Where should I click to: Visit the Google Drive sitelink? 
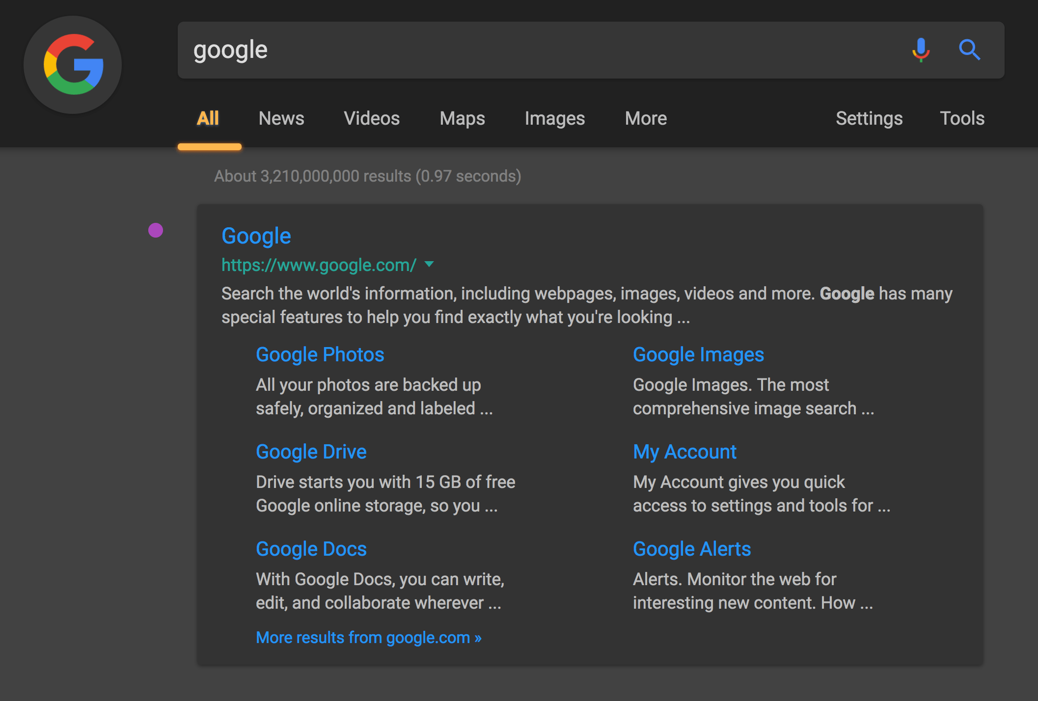(311, 452)
